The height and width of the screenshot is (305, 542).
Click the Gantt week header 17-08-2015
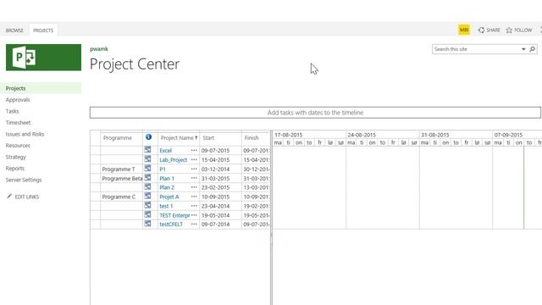(x=288, y=135)
